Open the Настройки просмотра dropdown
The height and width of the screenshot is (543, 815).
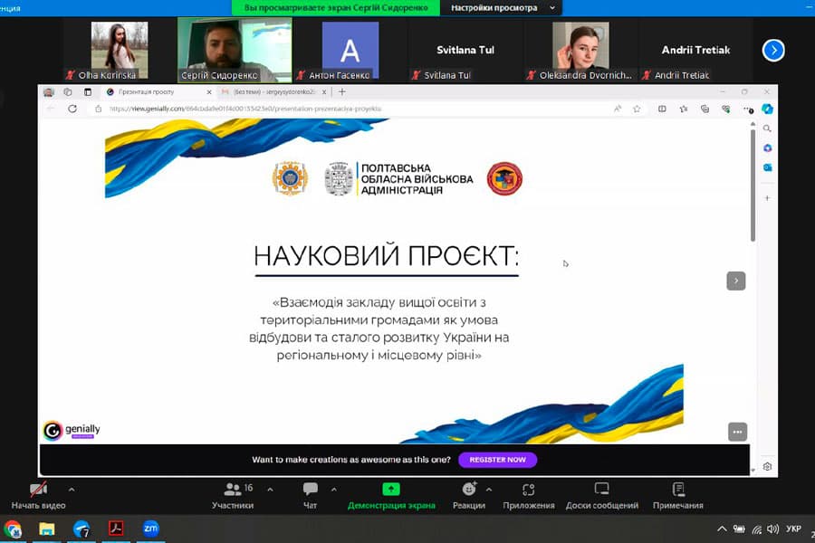[498, 7]
